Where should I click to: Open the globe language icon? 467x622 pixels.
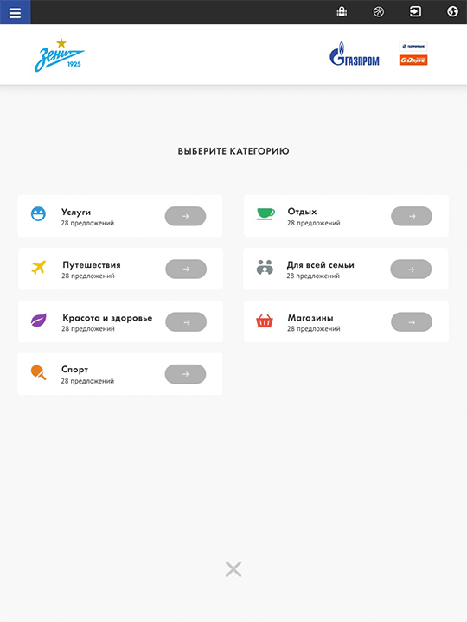[452, 11]
